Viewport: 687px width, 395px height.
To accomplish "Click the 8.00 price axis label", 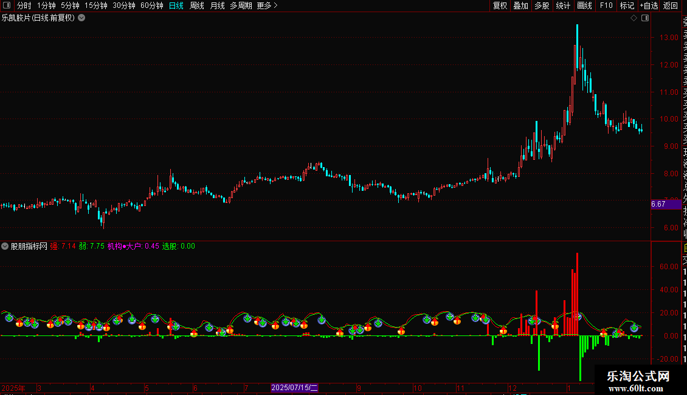I will pyautogui.click(x=671, y=173).
